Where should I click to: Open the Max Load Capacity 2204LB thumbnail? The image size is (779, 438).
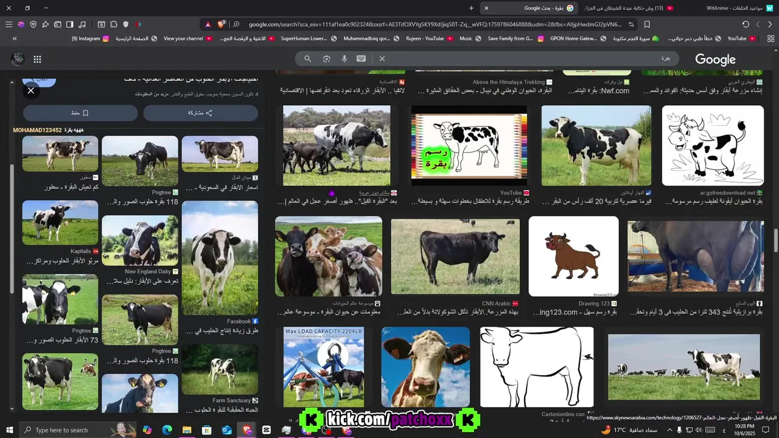tap(324, 367)
